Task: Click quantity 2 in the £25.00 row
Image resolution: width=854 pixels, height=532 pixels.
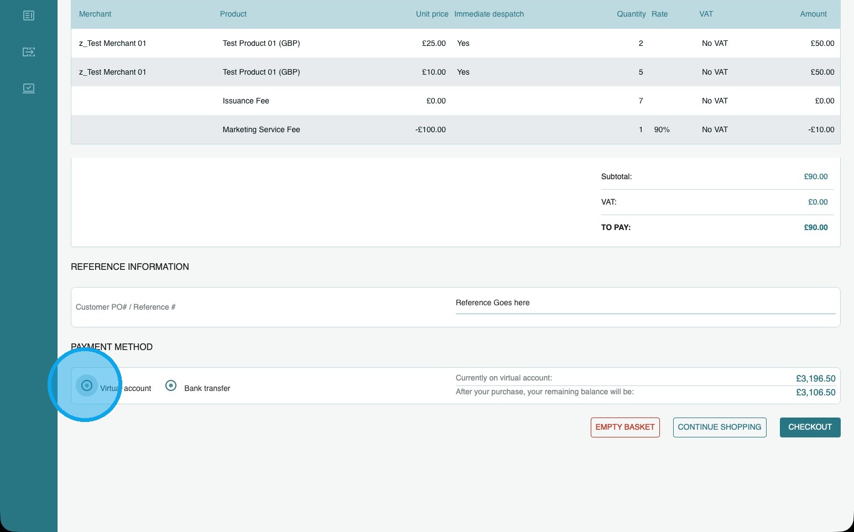Action: point(641,43)
